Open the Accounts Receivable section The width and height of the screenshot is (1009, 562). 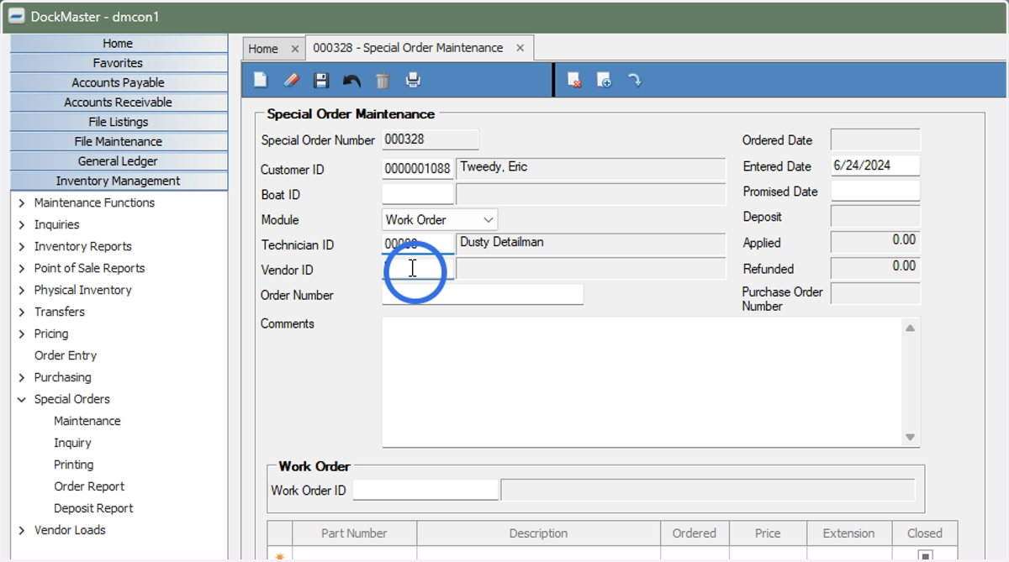click(x=118, y=102)
